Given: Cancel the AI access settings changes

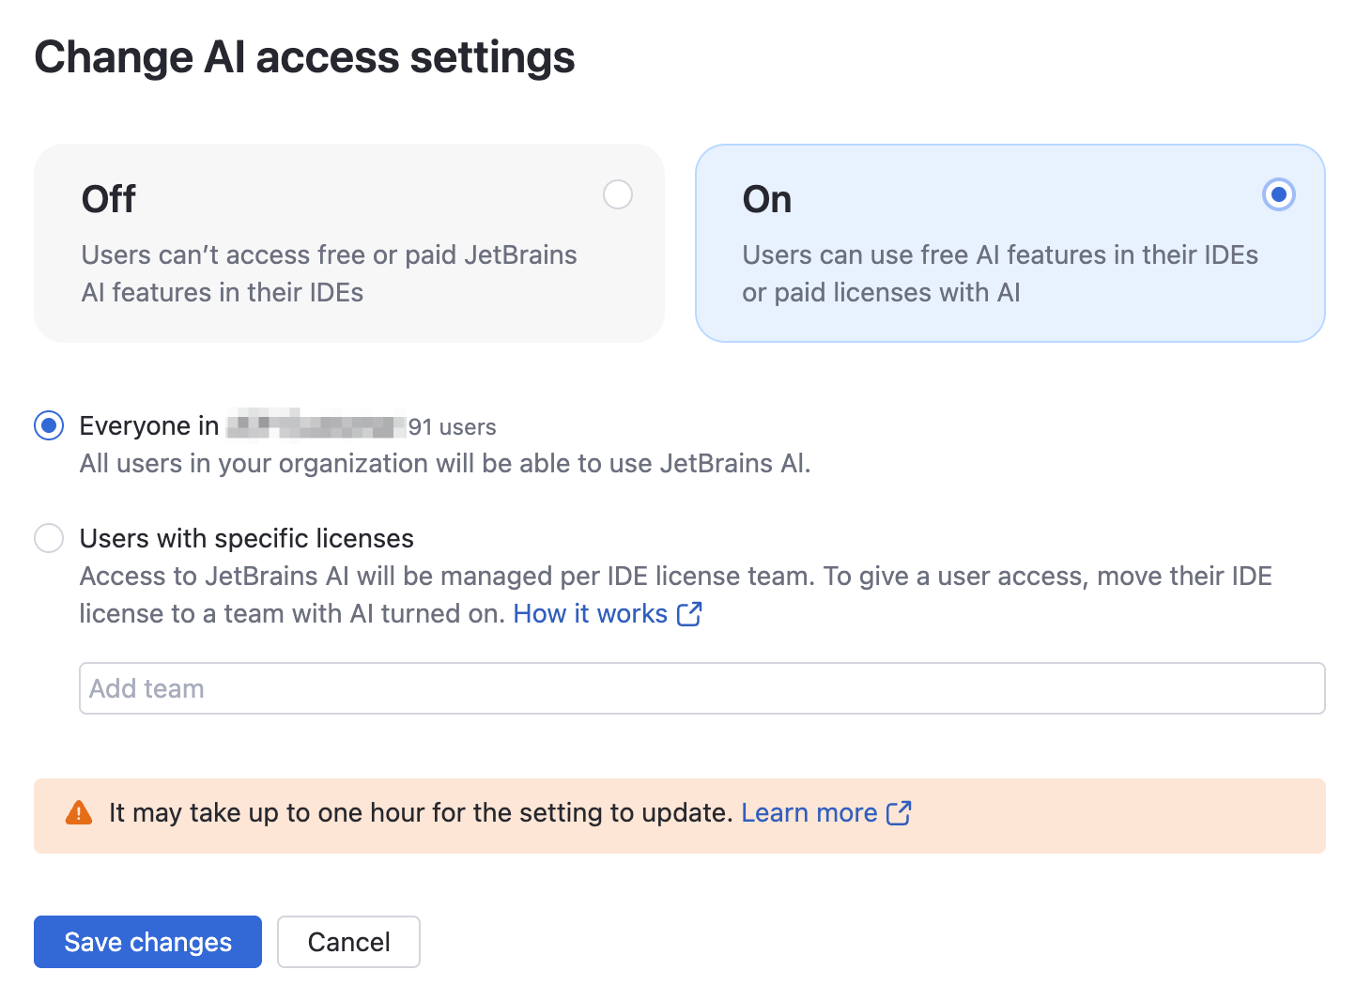Looking at the screenshot, I should 348,942.
